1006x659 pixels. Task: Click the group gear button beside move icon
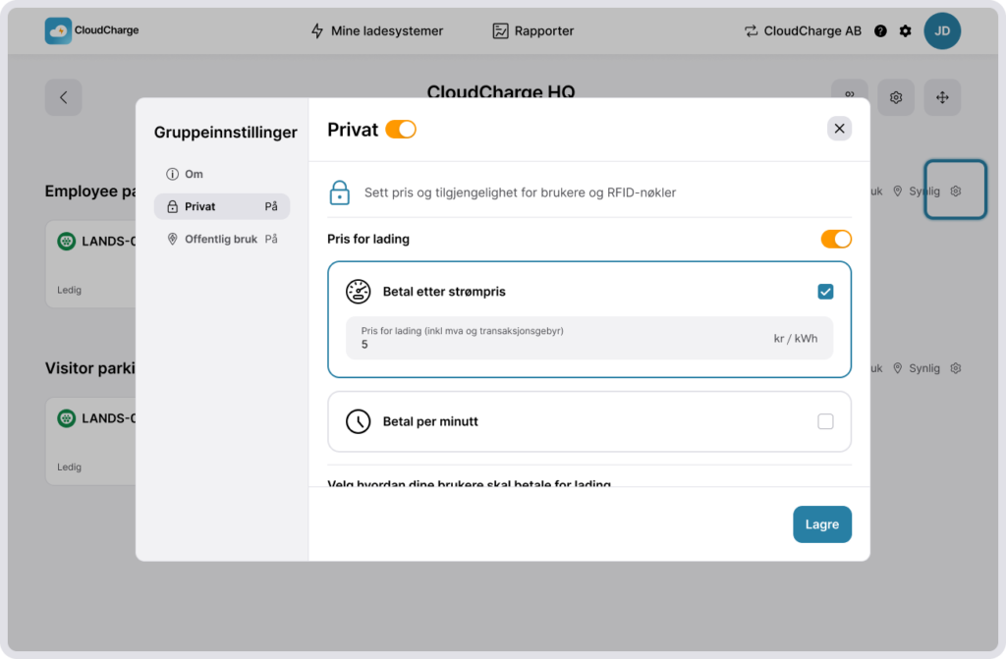896,97
